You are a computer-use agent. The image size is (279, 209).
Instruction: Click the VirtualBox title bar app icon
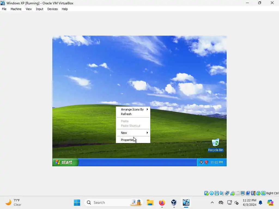coord(3,3)
